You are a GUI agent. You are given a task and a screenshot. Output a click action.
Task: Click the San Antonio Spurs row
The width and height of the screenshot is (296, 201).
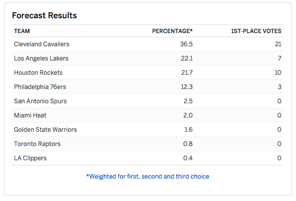coord(148,101)
